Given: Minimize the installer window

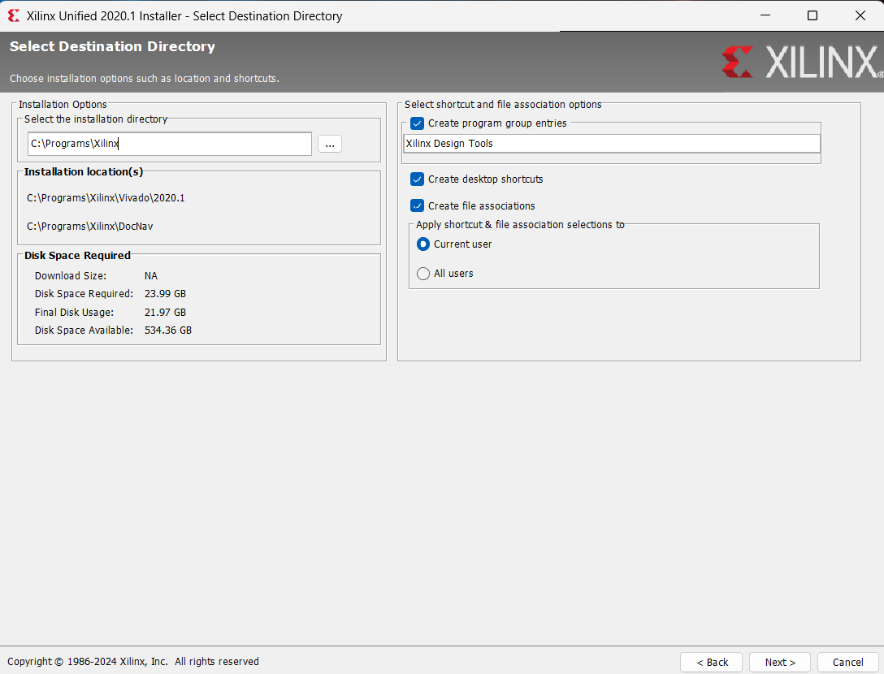Looking at the screenshot, I should (x=765, y=15).
